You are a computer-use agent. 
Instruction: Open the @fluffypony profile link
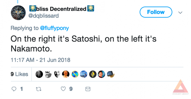pos(55,28)
